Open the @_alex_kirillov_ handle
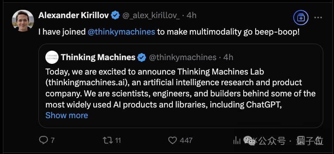 point(151,16)
